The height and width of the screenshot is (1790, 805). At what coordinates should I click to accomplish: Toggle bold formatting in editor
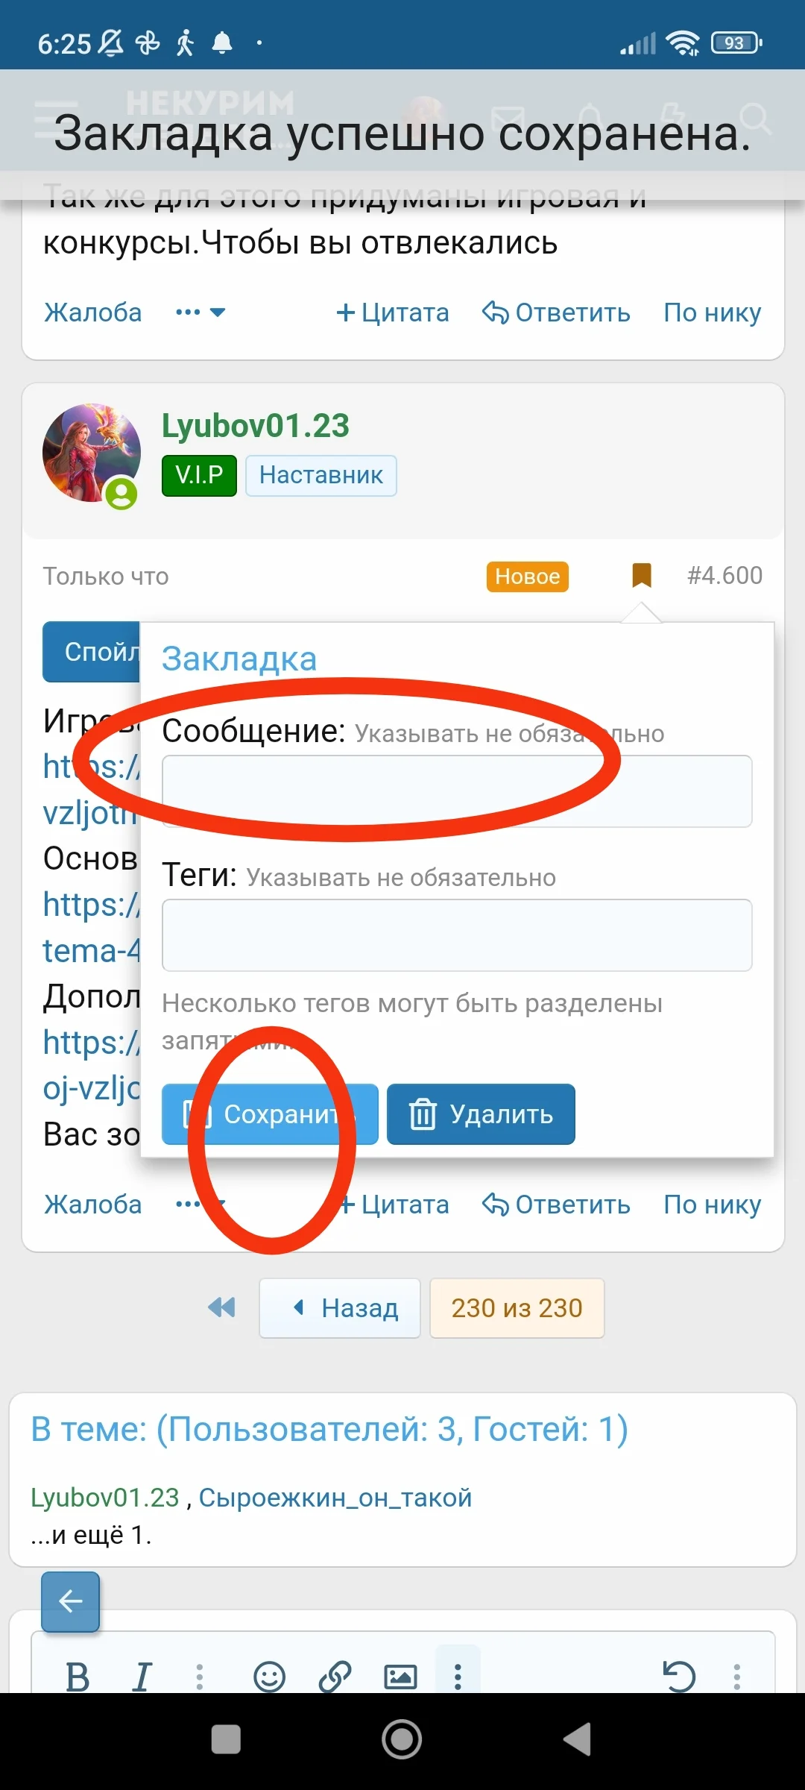tap(78, 1677)
